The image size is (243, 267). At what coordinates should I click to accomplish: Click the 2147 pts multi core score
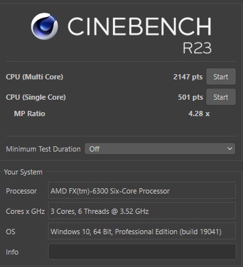pos(188,77)
